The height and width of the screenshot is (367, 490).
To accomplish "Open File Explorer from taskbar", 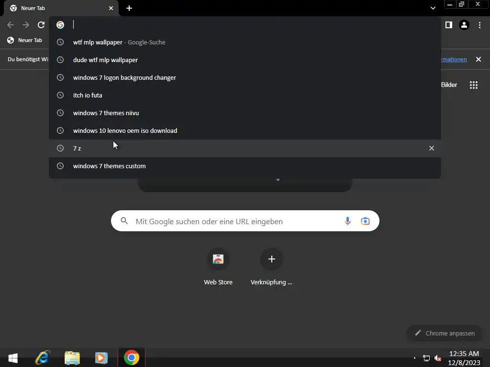I will tap(72, 357).
